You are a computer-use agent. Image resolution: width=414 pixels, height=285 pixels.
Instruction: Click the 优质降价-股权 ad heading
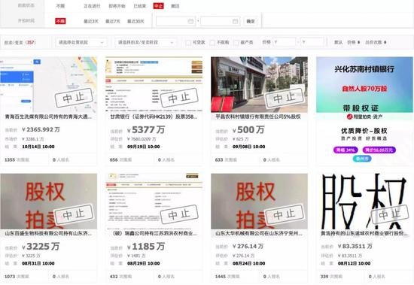364,131
